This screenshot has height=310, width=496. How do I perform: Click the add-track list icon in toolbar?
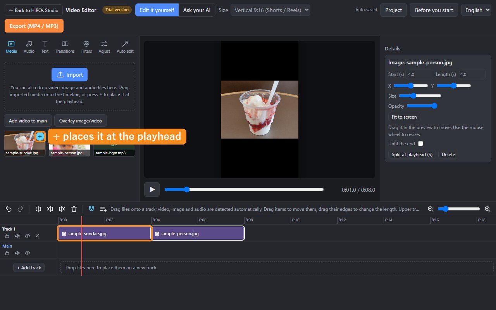pos(103,209)
